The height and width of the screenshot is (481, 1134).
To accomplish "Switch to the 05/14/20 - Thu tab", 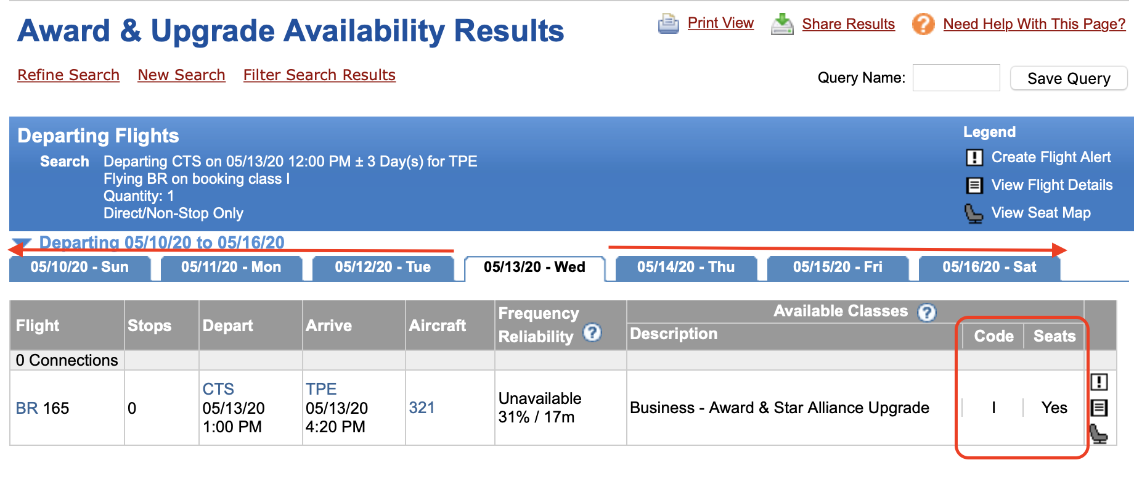I will pos(686,268).
